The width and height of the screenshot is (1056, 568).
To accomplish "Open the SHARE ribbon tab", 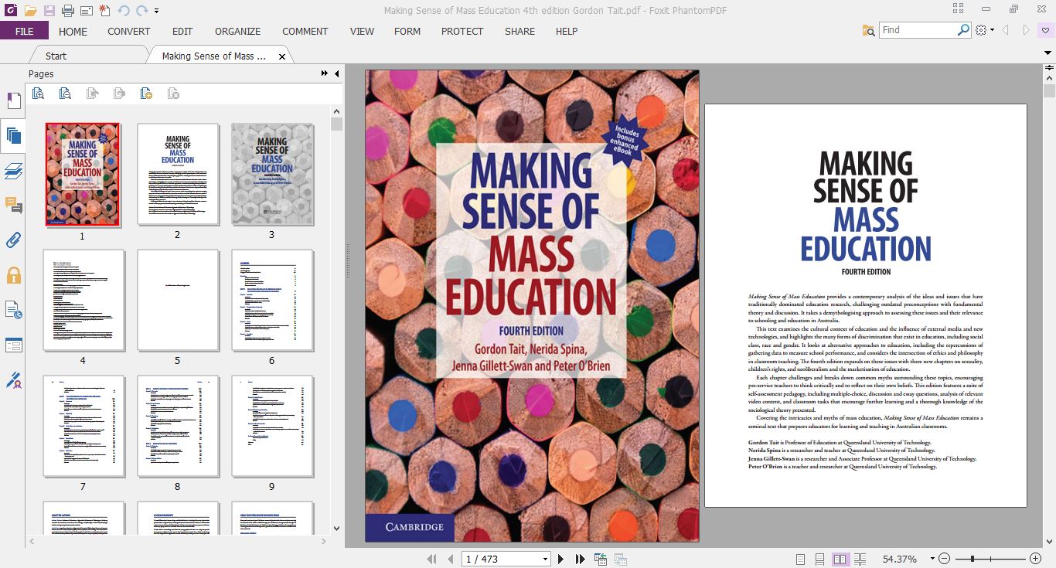I will click(519, 31).
